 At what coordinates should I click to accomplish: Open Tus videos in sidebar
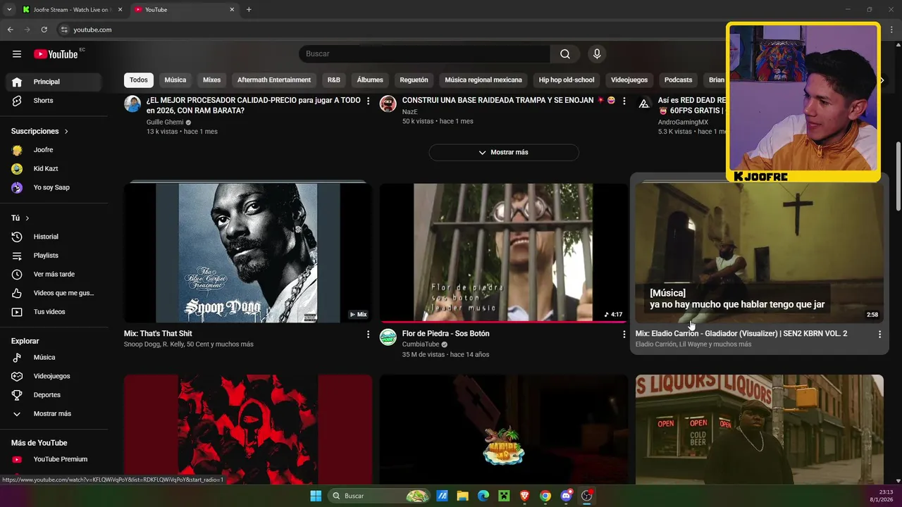pyautogui.click(x=54, y=312)
